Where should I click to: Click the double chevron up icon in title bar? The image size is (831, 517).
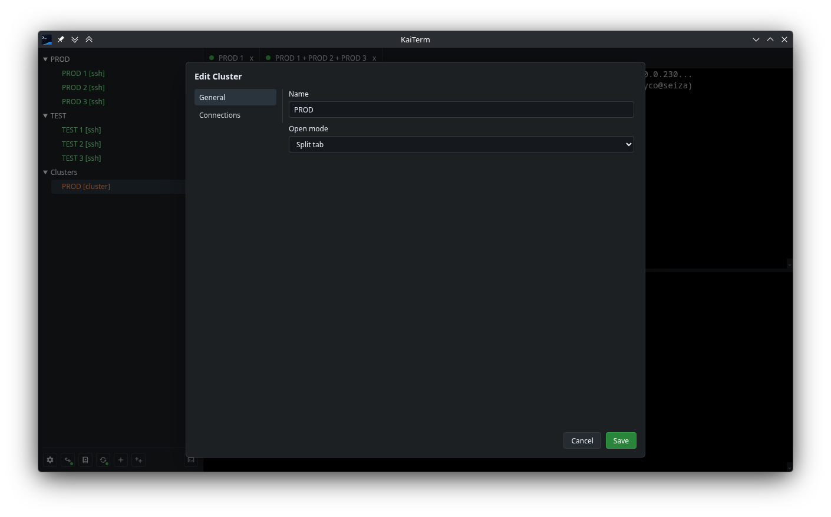click(89, 39)
